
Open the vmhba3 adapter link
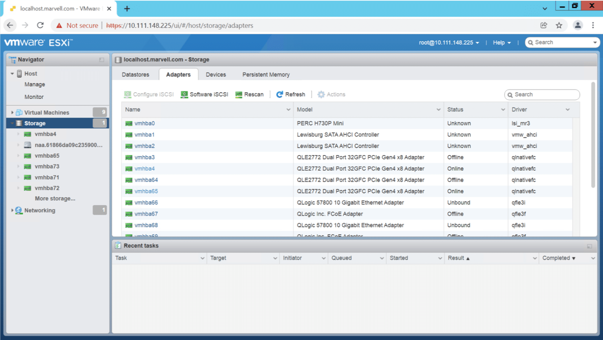click(x=144, y=157)
